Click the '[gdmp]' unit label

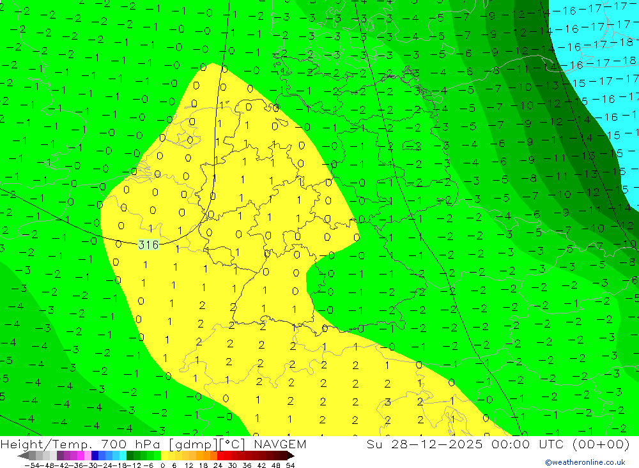[193, 444]
